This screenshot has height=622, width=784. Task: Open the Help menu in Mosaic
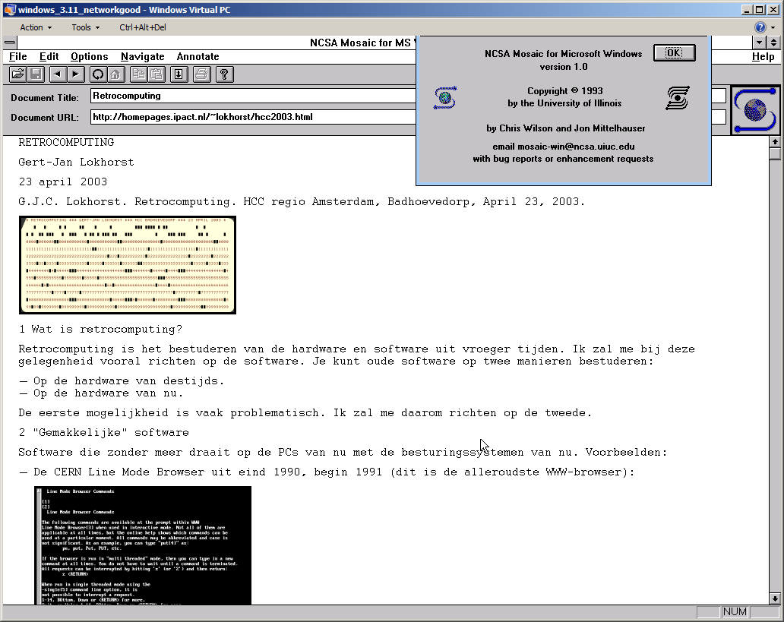pos(763,56)
